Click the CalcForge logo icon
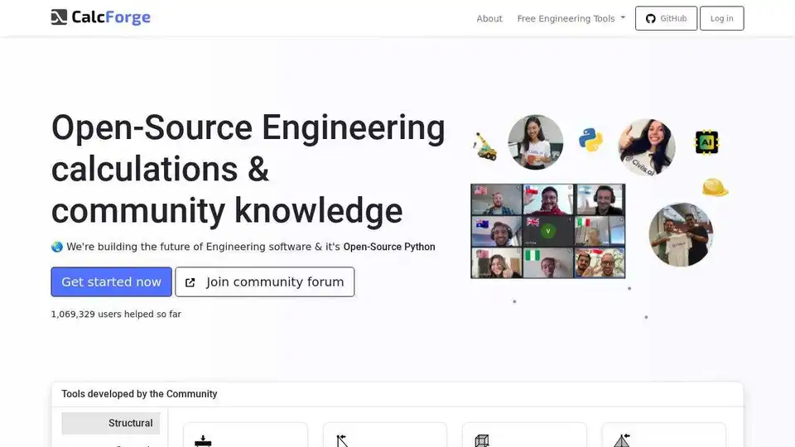This screenshot has height=447, width=795. pyautogui.click(x=59, y=17)
